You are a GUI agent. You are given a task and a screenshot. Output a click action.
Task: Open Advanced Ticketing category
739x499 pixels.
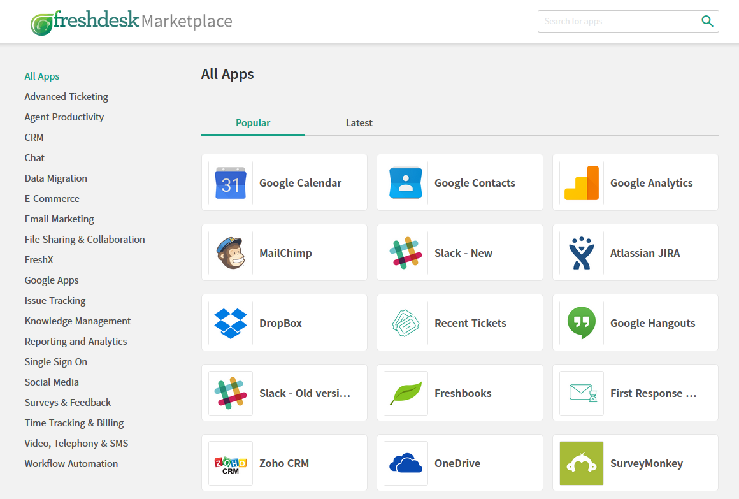click(x=66, y=97)
